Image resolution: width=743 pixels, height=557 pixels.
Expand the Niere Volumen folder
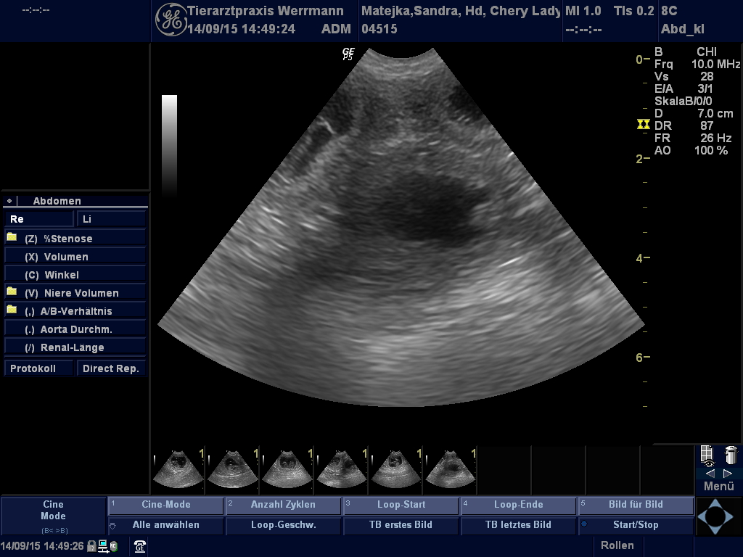[x=12, y=292]
